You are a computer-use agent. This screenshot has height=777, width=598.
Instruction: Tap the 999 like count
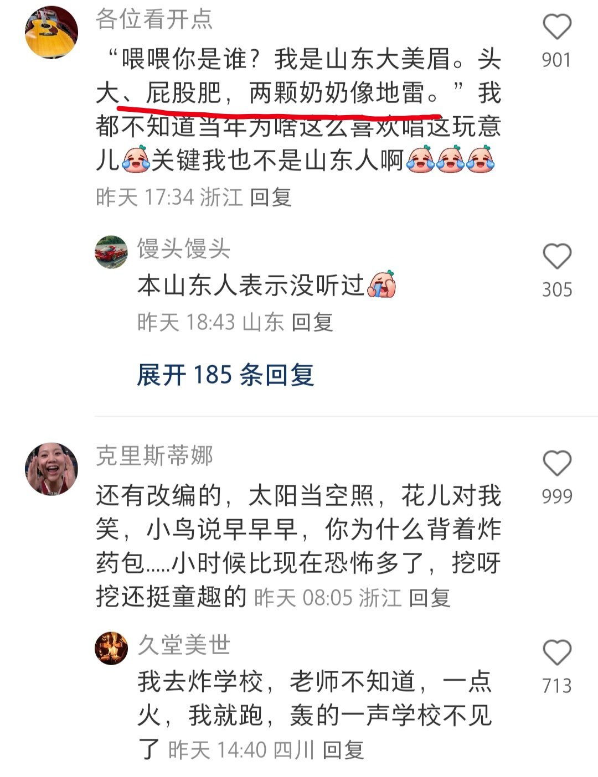(x=556, y=496)
